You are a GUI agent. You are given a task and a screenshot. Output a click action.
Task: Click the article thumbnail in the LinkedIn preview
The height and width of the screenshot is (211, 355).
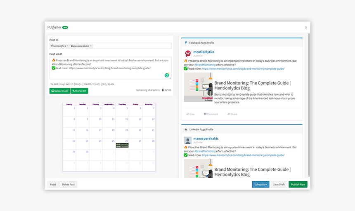(198, 169)
